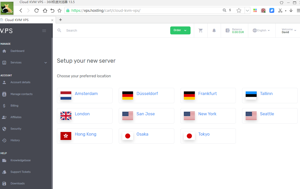
Task: Open Security in sidebar
Action: click(16, 129)
